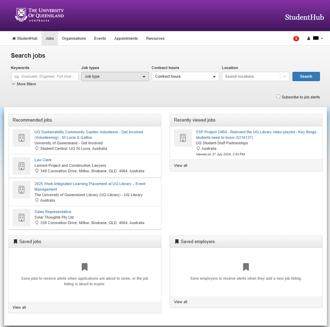Click building icon for UQ Sustainability Community Garden
The width and height of the screenshot is (330, 327).
[21, 138]
